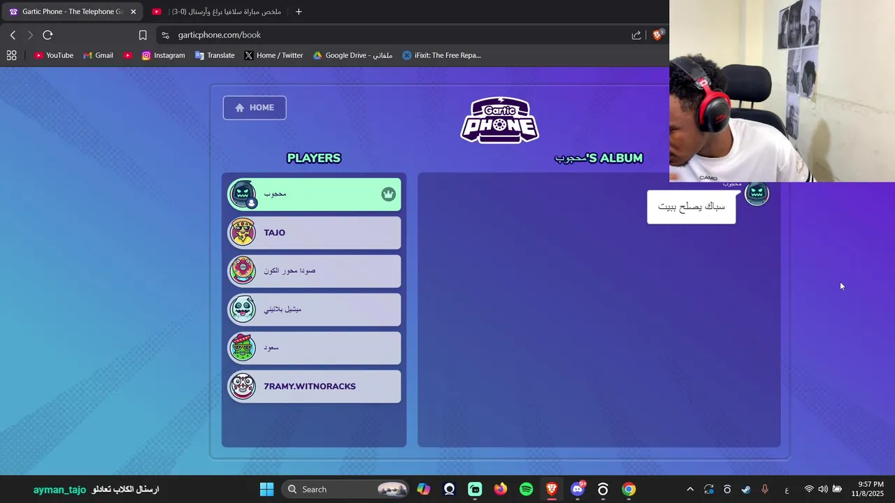Open the Translate bookmark
The width and height of the screenshot is (895, 503).
[215, 55]
